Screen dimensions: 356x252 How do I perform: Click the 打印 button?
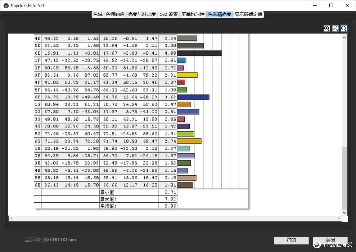click(291, 240)
